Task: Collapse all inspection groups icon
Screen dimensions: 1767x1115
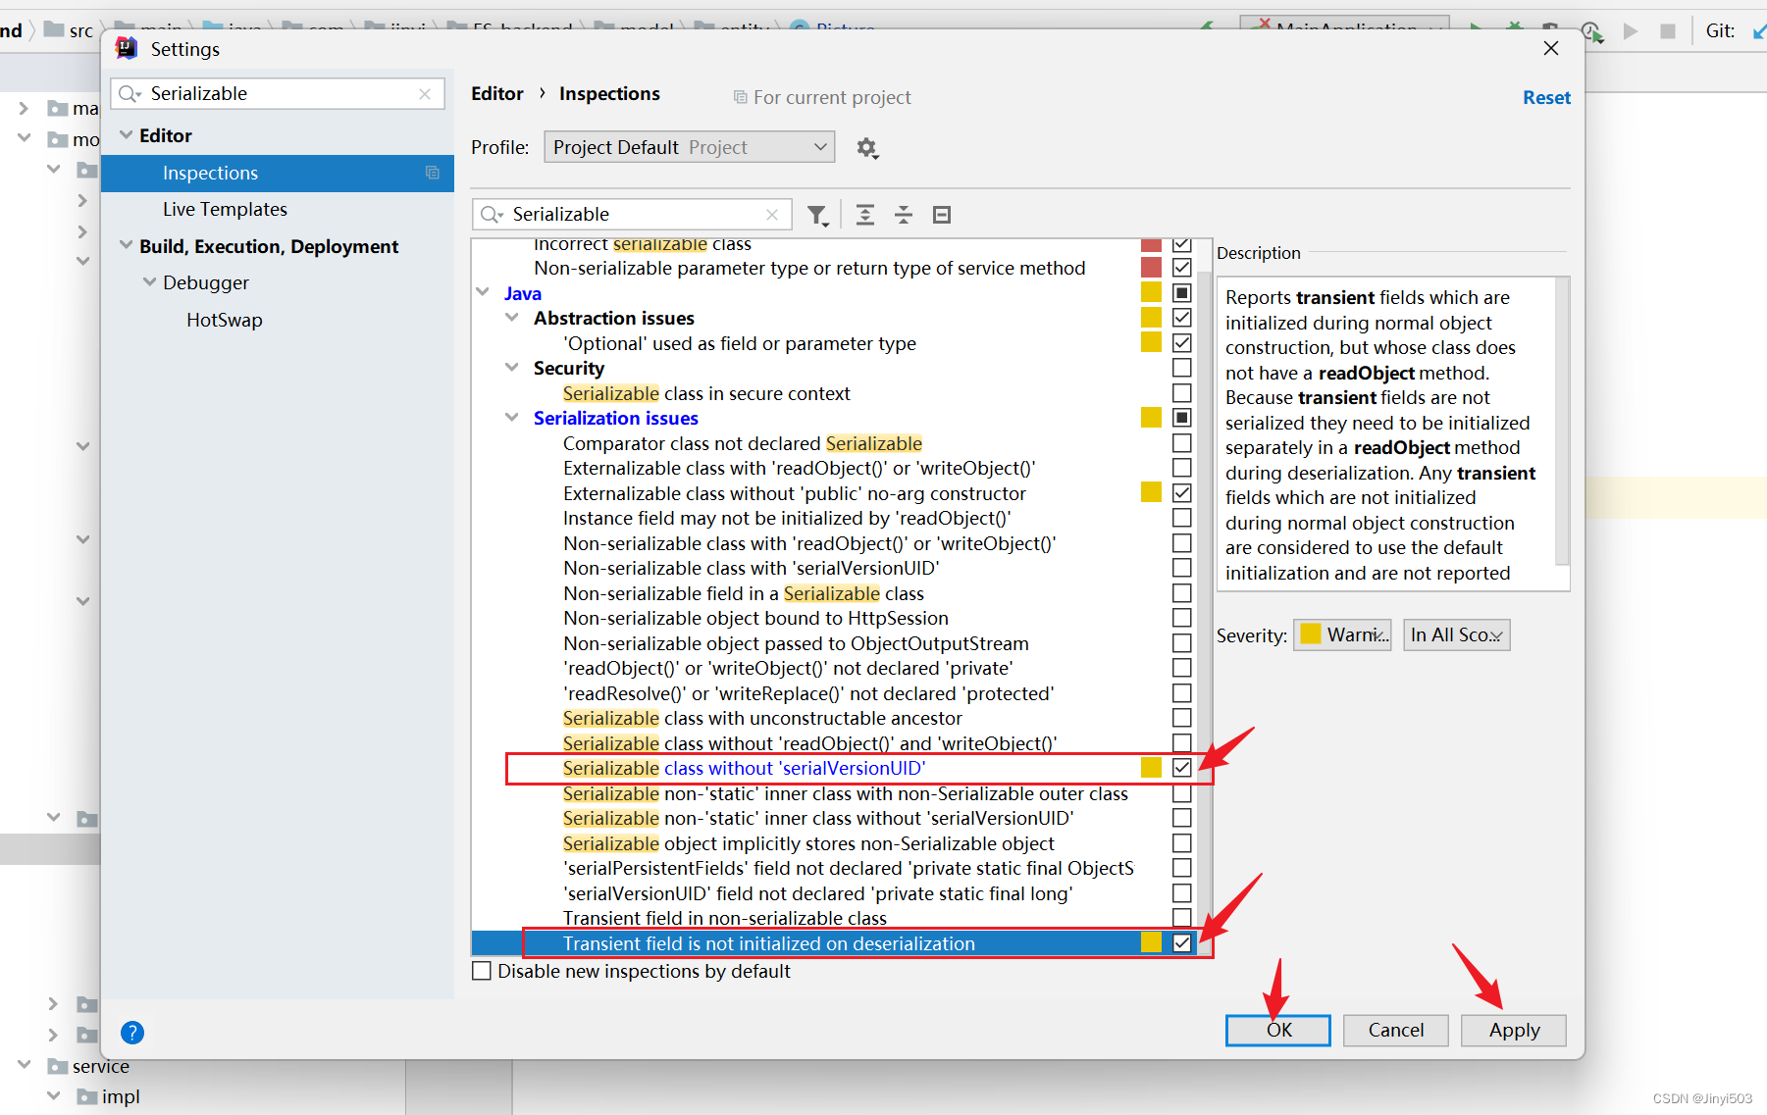Action: (904, 215)
